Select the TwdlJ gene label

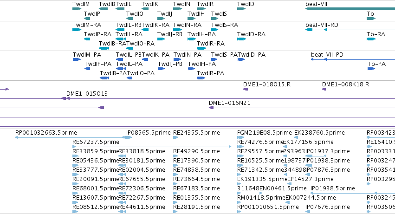coord(165,13)
